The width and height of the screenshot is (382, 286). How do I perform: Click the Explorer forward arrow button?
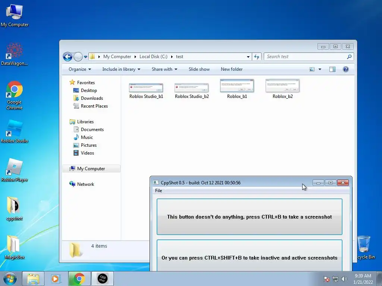click(78, 57)
